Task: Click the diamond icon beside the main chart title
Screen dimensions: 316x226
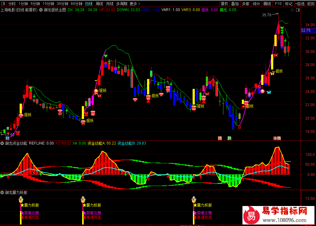Action: tap(292, 10)
